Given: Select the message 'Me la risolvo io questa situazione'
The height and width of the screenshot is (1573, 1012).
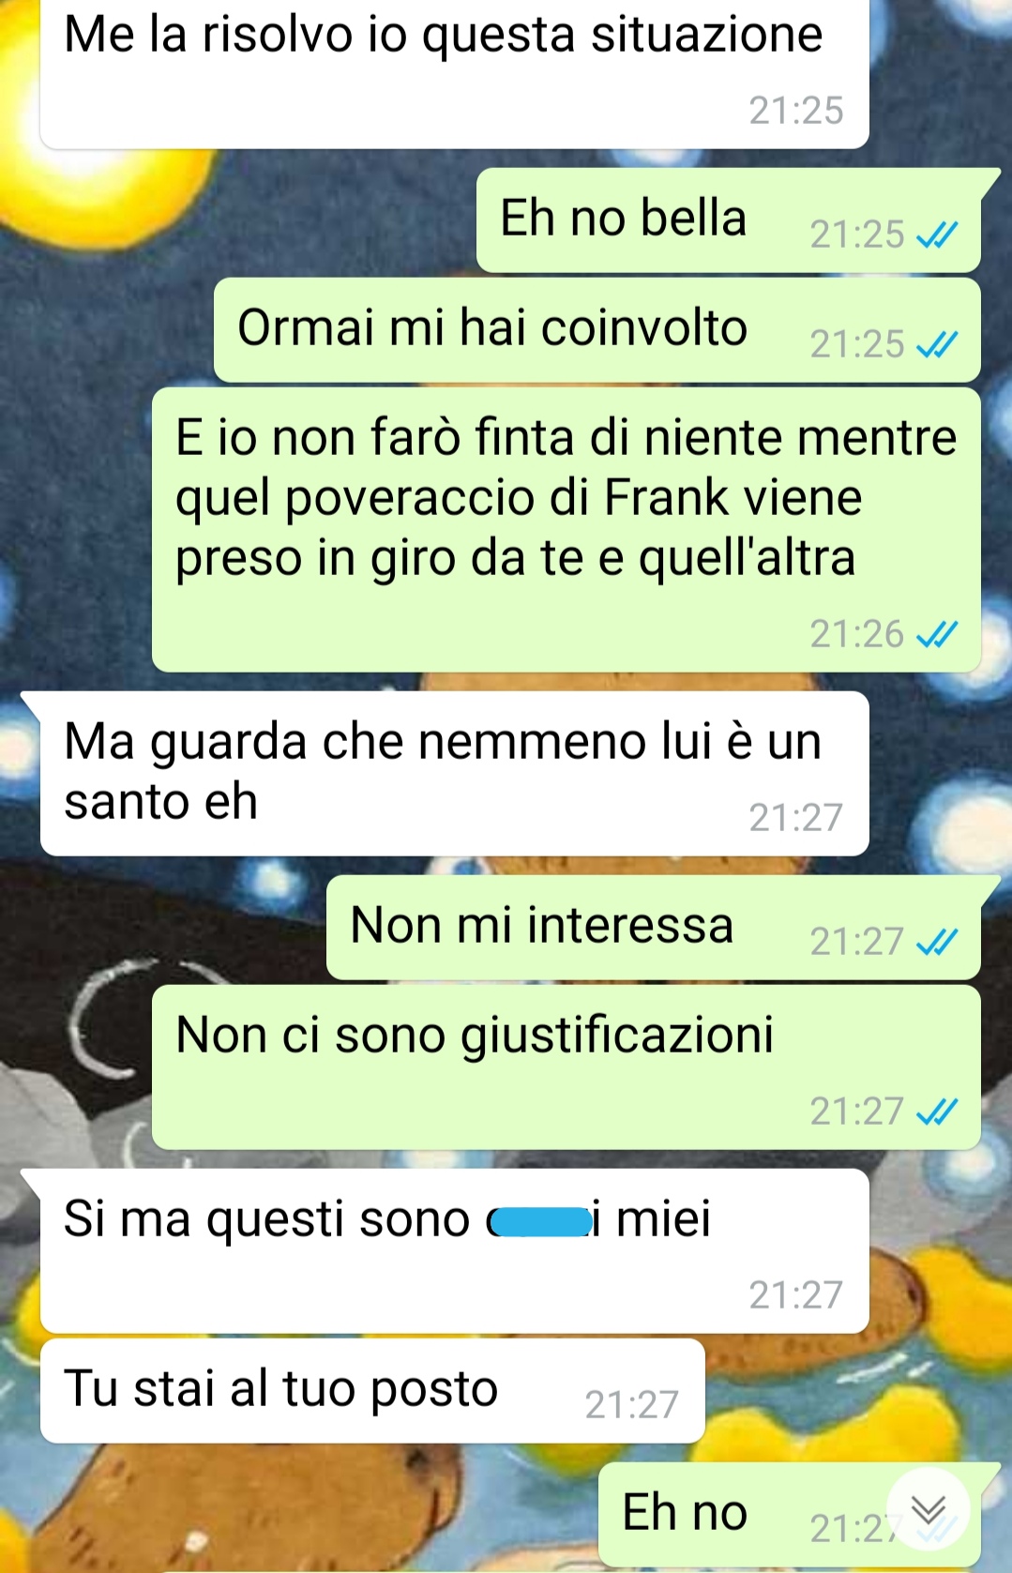Looking at the screenshot, I should coord(454,73).
